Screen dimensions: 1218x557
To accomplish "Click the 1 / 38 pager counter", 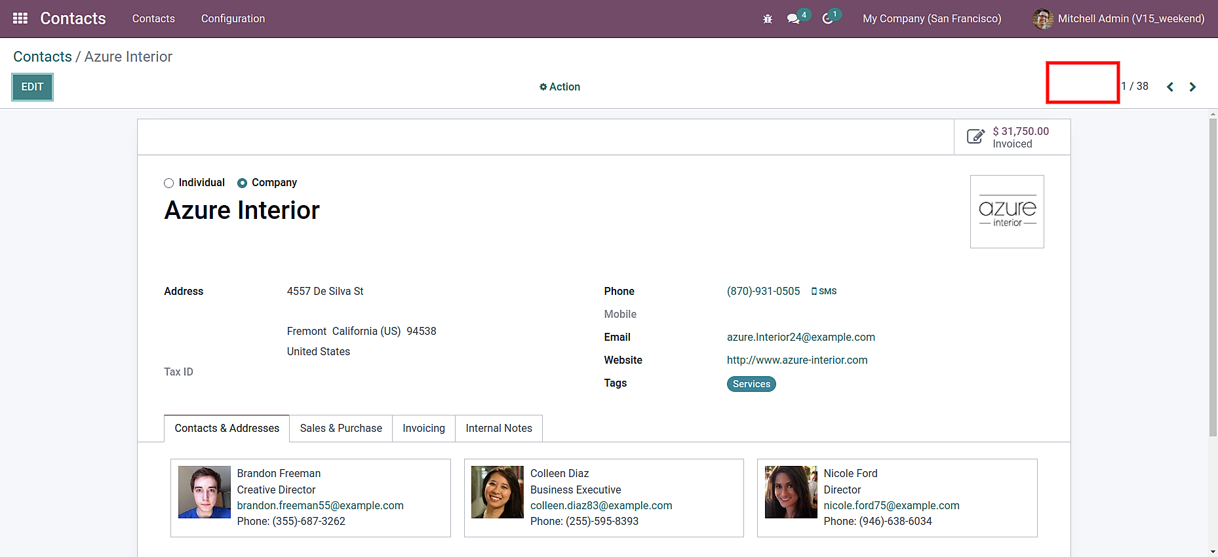I will [x=1135, y=86].
